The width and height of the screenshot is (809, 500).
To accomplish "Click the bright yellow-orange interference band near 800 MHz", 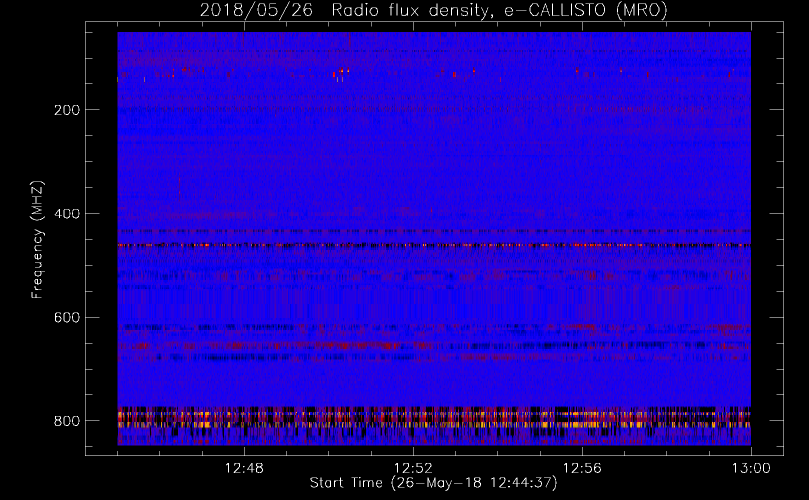I will [434, 424].
